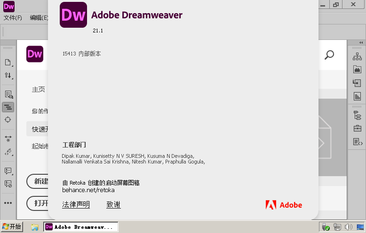
Task: Click the CSS Designer panel icon on right
Action: [x=357, y=96]
